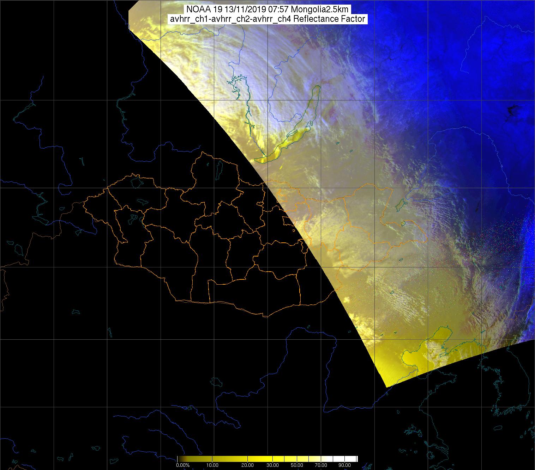Click the "0.00%" color scale label

click(183, 465)
